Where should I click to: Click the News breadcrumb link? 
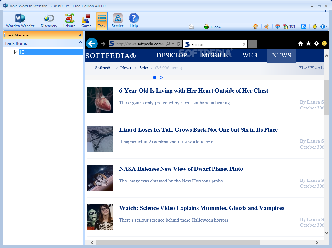(126, 68)
